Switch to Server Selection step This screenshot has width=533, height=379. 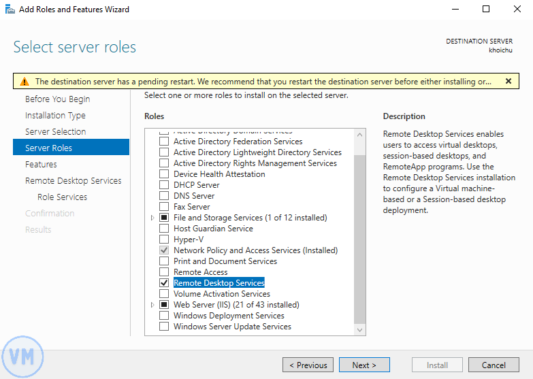(55, 131)
